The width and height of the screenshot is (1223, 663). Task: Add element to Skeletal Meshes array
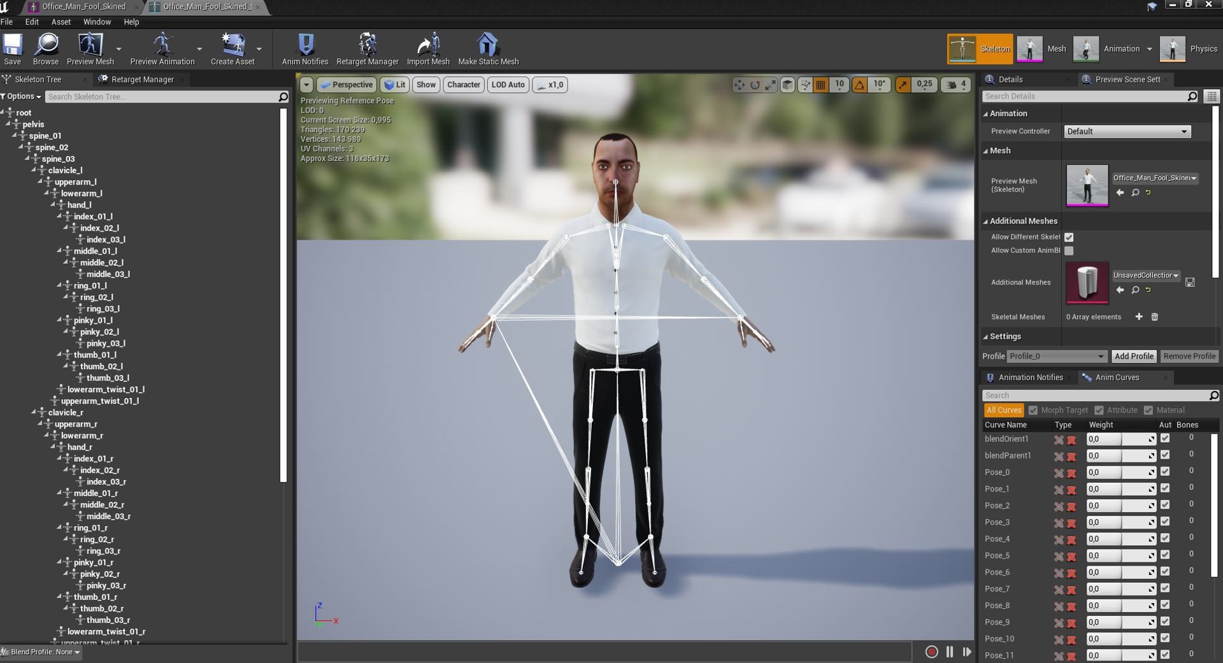[1139, 317]
